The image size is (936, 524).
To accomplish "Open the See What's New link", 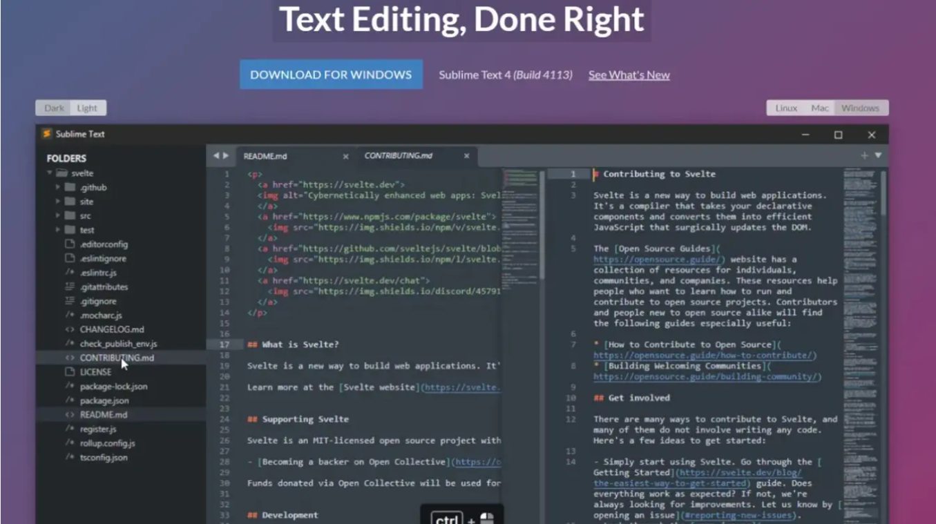I will (x=629, y=75).
